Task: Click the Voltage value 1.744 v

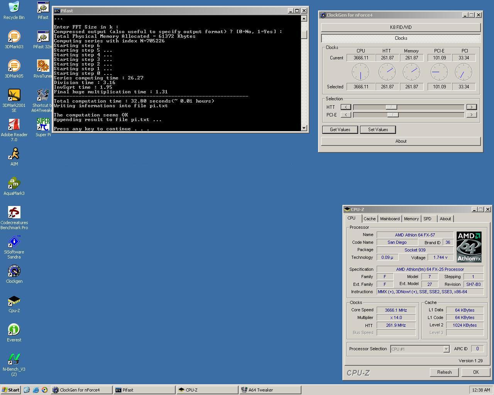Action: (440, 257)
